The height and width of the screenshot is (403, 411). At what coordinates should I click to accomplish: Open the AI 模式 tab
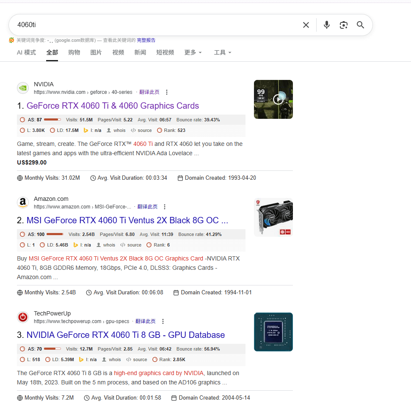click(x=26, y=52)
